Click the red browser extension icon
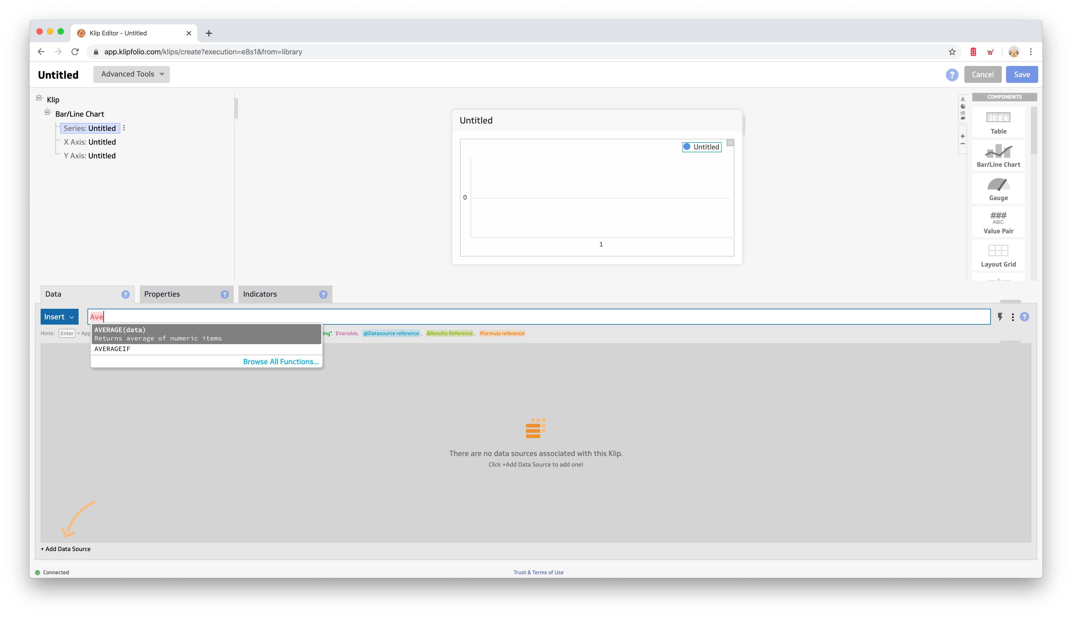This screenshot has height=617, width=1072. [973, 52]
